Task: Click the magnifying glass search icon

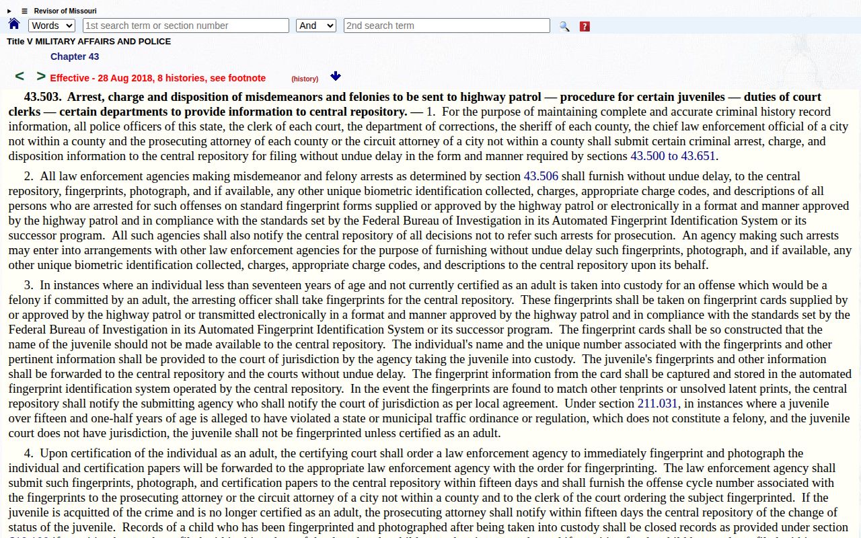Action: tap(564, 26)
